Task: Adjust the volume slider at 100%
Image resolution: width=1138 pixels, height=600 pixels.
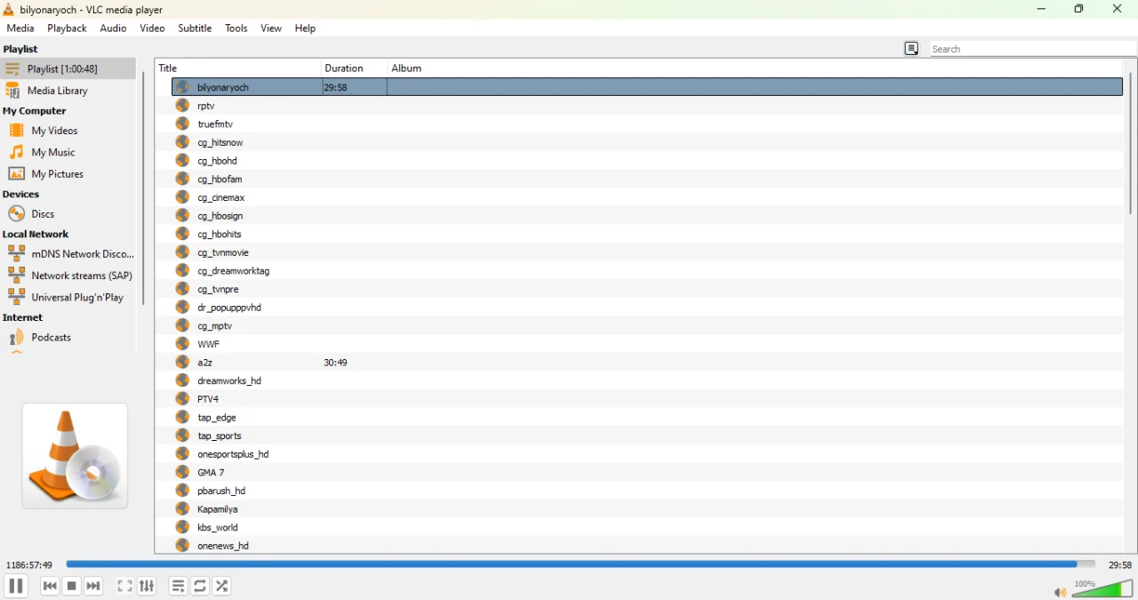Action: coord(1103,588)
